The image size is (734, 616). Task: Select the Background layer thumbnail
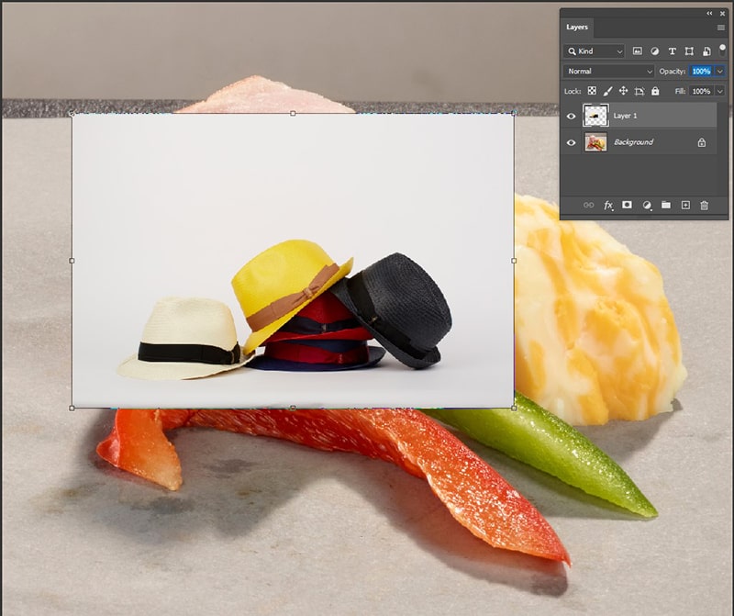click(x=596, y=142)
